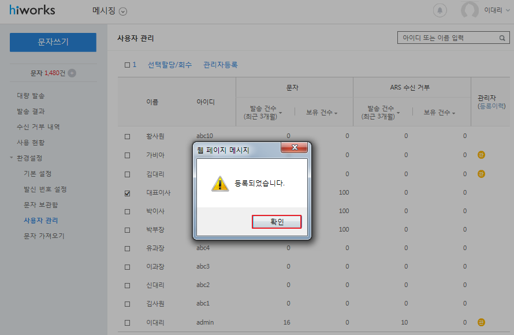
Task: Click the notification bell icon
Action: 440,10
